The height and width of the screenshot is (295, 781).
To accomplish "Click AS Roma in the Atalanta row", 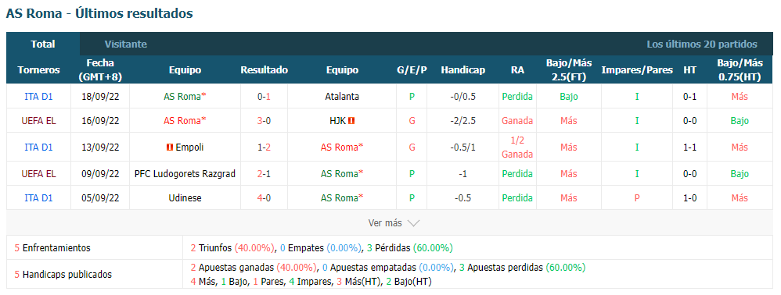I will point(185,96).
